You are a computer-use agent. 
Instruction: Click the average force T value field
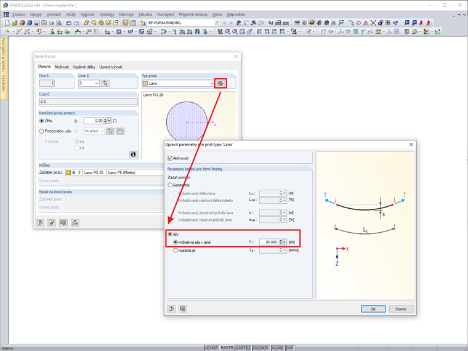click(268, 242)
